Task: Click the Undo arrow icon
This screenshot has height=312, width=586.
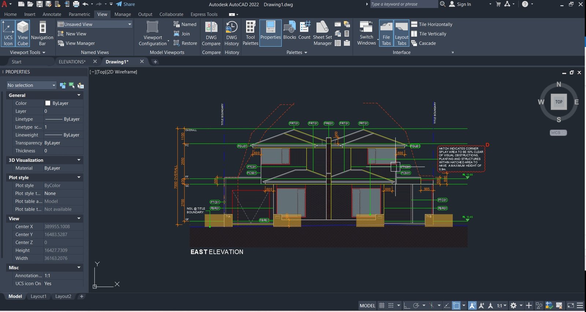Action: [85, 4]
